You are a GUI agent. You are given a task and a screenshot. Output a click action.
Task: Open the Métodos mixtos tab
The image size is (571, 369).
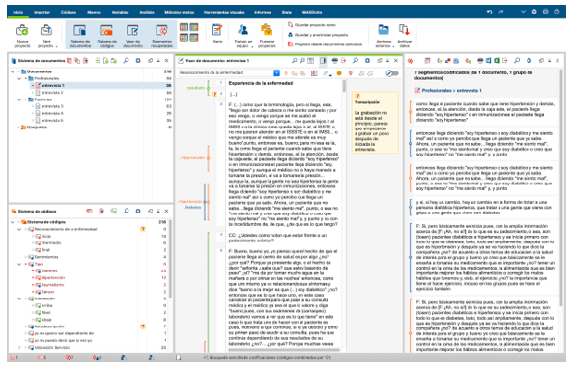pos(179,12)
